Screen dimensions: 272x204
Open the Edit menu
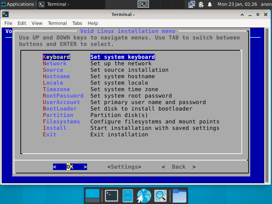tap(22, 23)
